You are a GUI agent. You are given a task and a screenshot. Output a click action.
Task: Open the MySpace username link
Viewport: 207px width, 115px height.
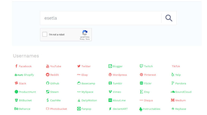(87, 92)
